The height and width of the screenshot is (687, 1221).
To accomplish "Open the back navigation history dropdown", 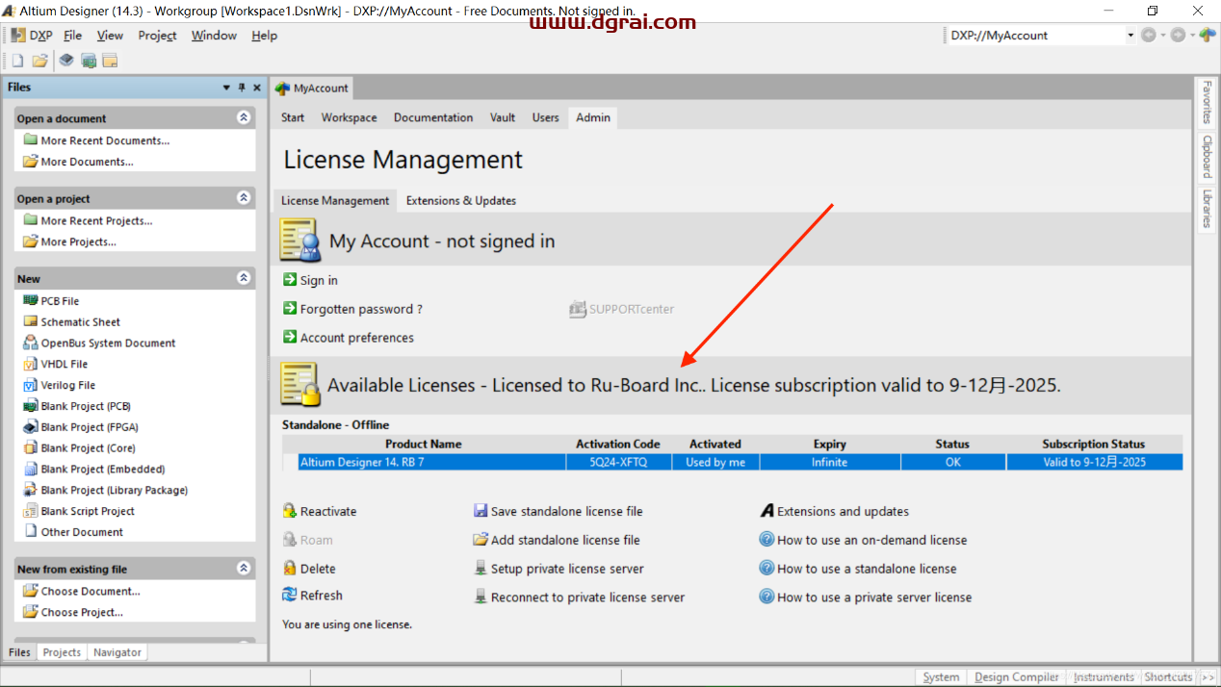I will click(x=1162, y=35).
